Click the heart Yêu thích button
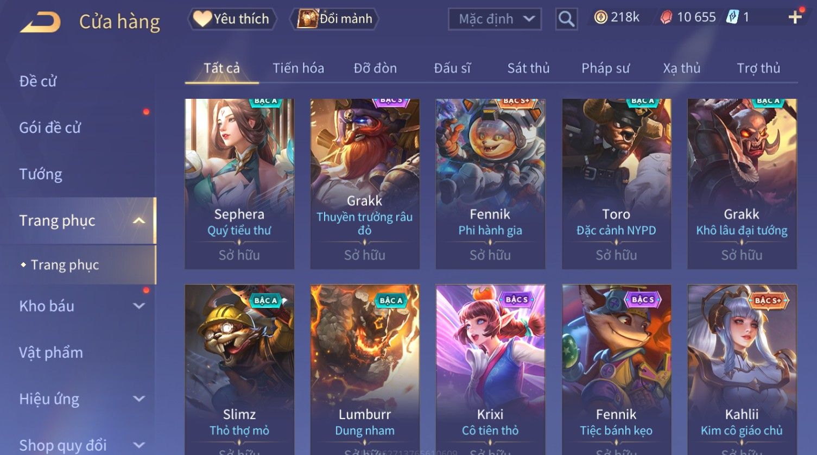This screenshot has width=817, height=455. click(x=232, y=19)
